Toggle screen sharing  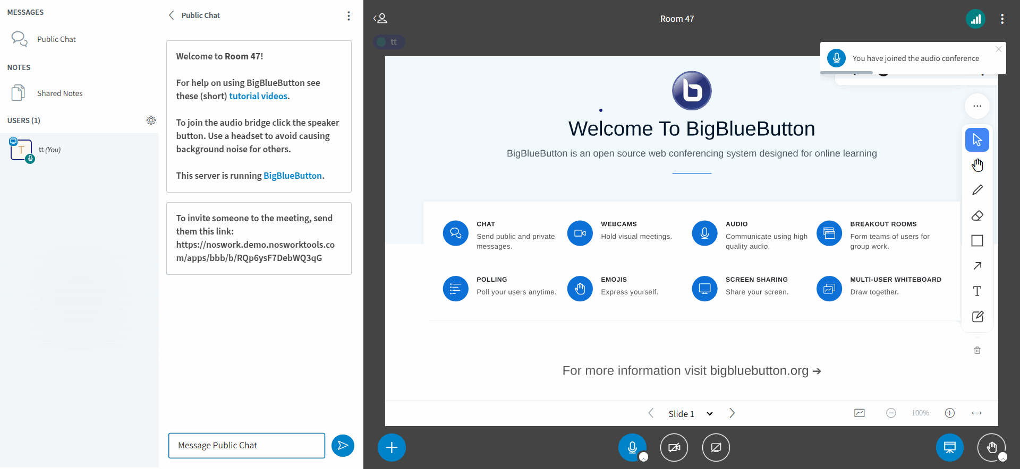[x=716, y=448]
